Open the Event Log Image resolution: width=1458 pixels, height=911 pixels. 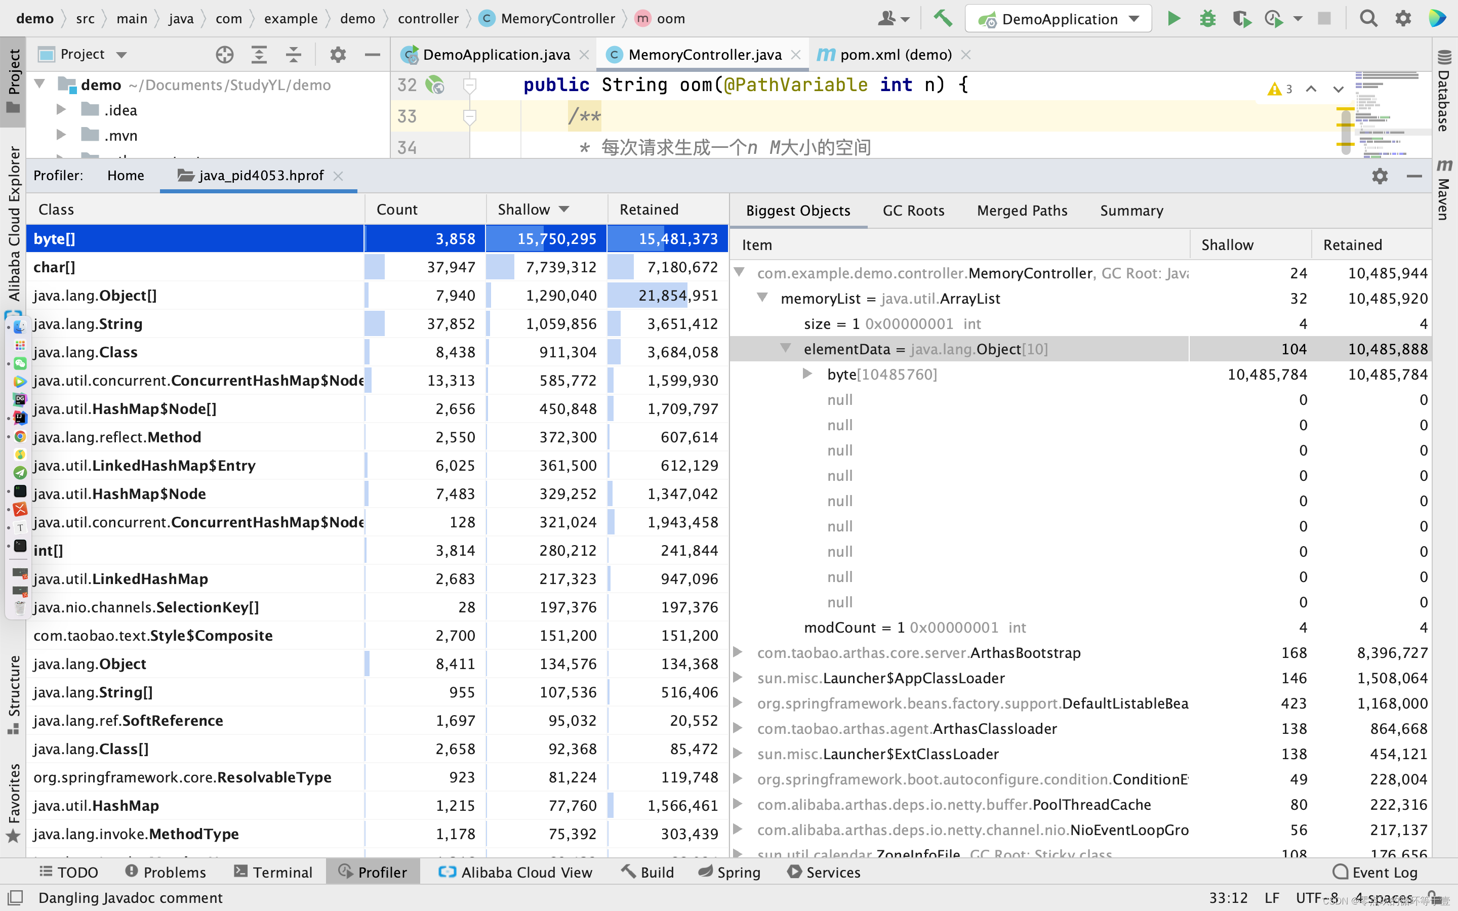[x=1375, y=872]
